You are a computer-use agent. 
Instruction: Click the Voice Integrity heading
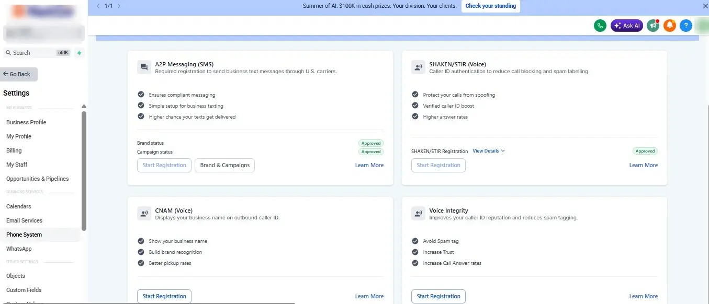tap(448, 211)
